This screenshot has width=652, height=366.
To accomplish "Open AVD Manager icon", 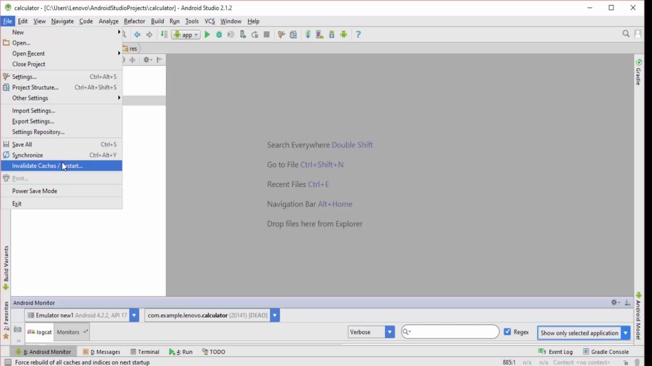I will (x=319, y=35).
